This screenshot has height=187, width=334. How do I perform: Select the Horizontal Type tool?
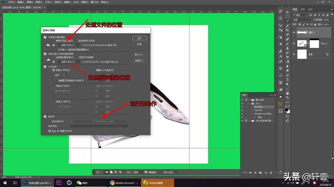tap(288, 79)
